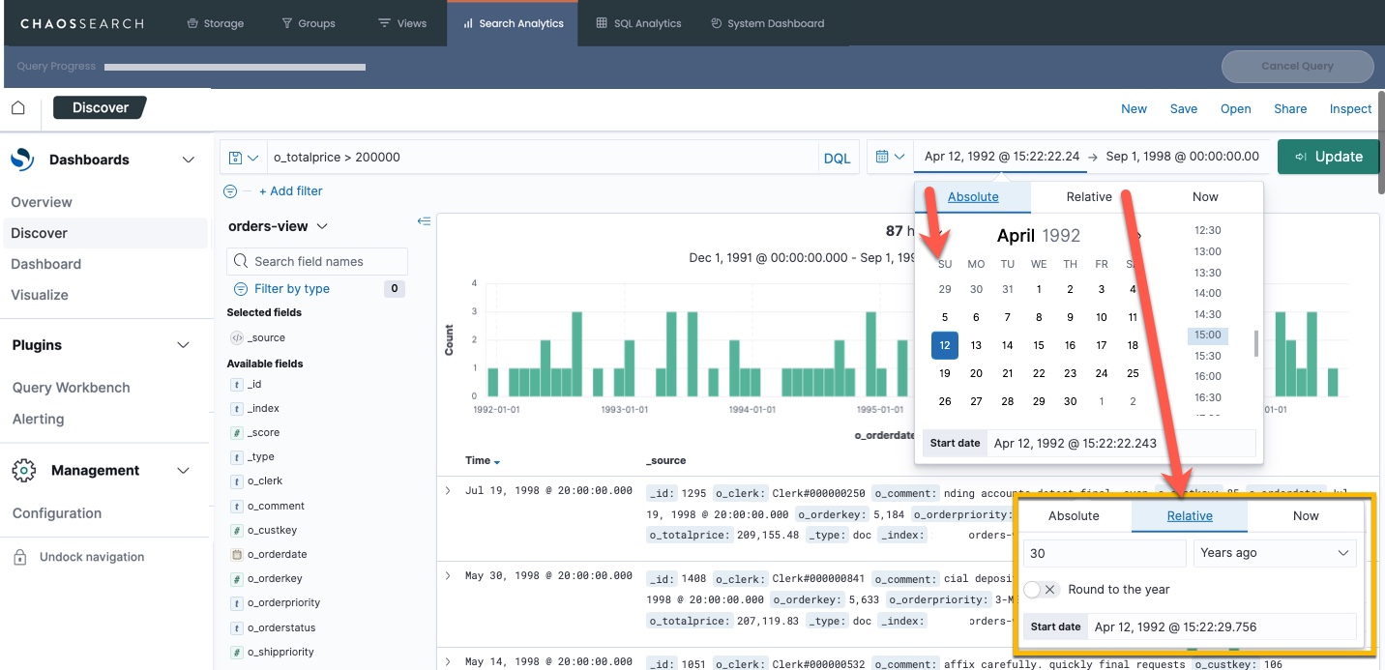The width and height of the screenshot is (1385, 670).
Task: Select 15:30 in the time list
Action: (x=1208, y=356)
